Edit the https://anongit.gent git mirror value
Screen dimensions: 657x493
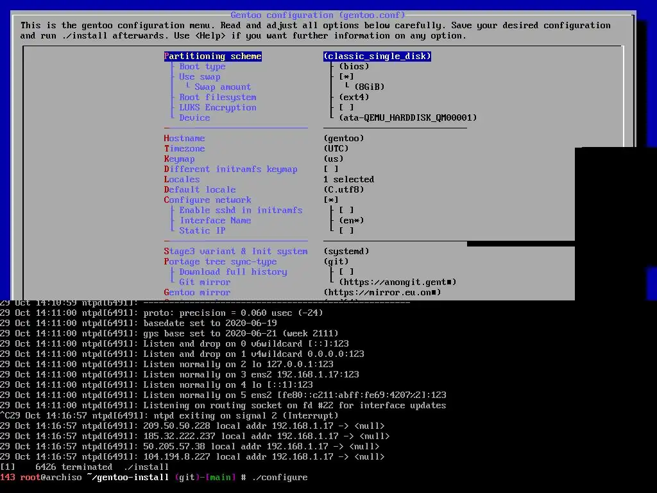398,282
